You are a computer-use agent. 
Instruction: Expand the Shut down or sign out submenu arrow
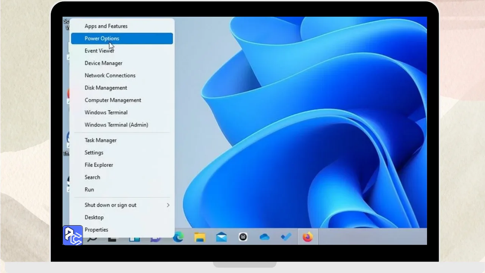point(168,205)
